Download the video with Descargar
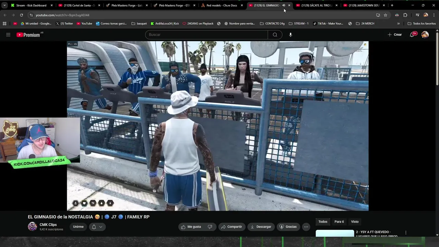 pyautogui.click(x=261, y=227)
